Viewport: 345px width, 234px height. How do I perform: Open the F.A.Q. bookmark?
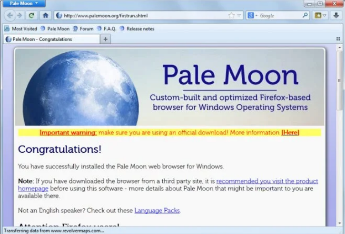pos(107,29)
